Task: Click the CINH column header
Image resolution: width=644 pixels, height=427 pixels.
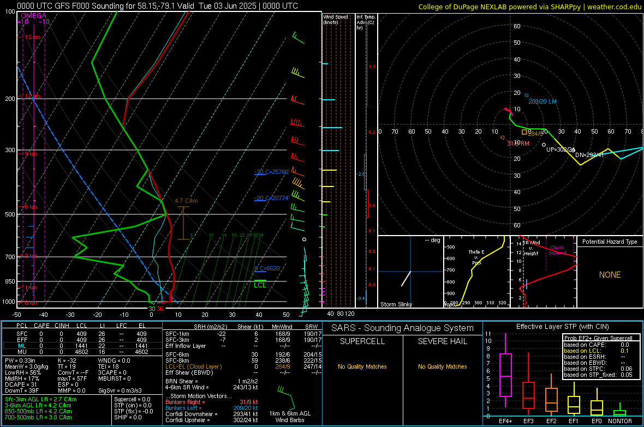Action: [62, 326]
